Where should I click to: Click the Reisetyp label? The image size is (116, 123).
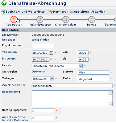8,65
